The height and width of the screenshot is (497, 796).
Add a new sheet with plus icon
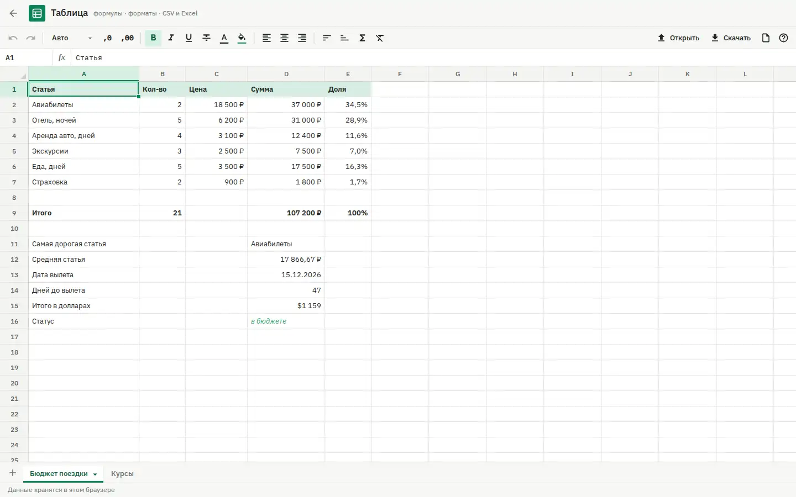click(12, 473)
